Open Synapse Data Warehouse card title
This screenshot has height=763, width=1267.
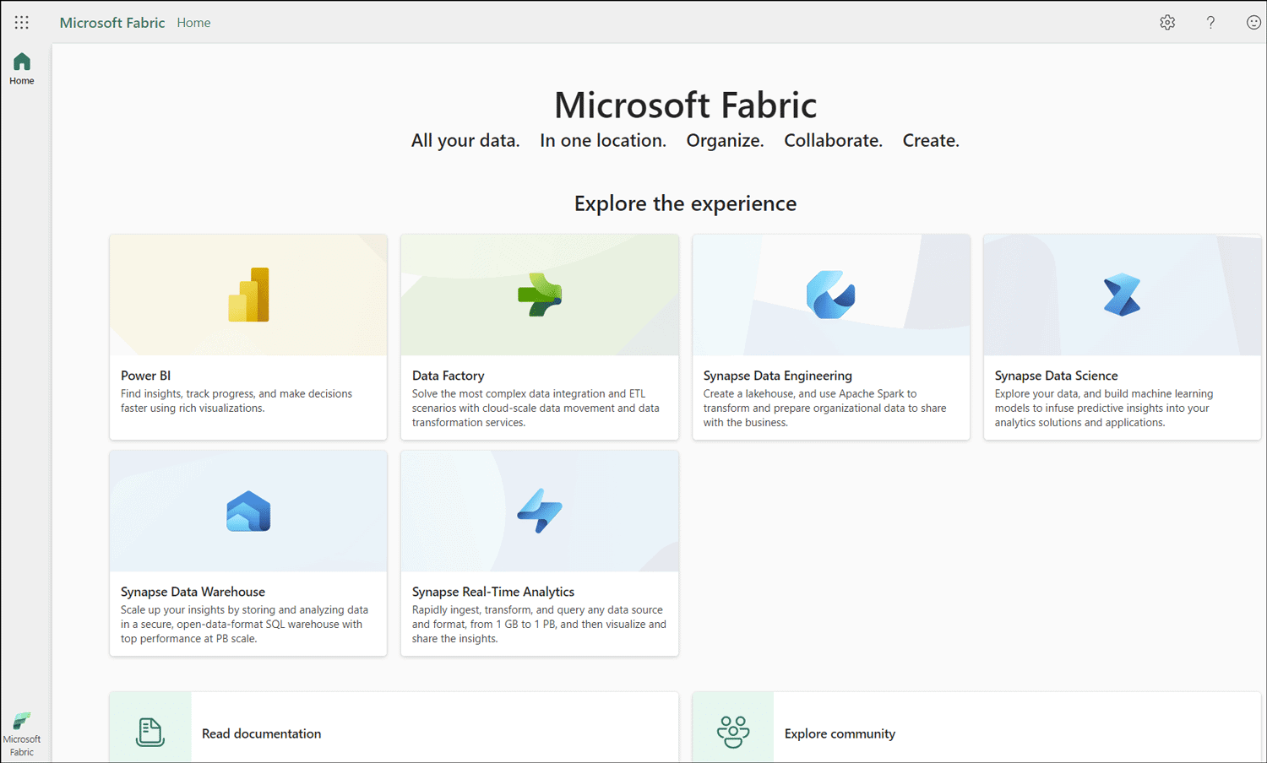tap(193, 592)
